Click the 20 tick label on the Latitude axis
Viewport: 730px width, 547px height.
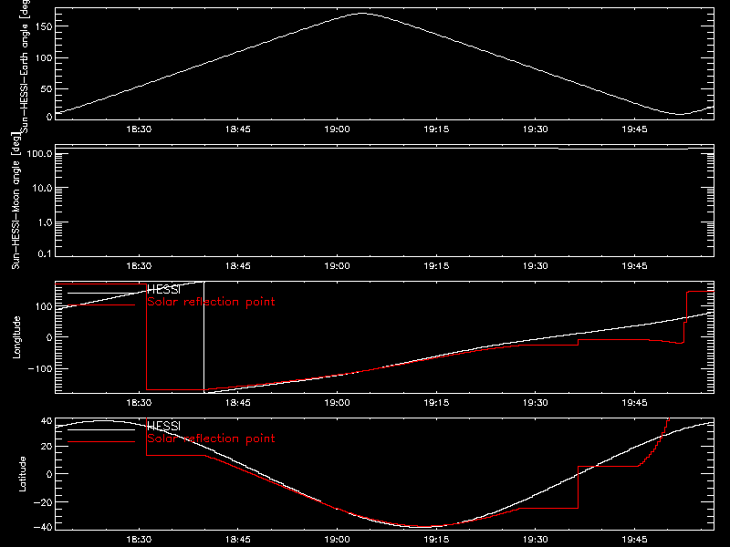coord(47,447)
